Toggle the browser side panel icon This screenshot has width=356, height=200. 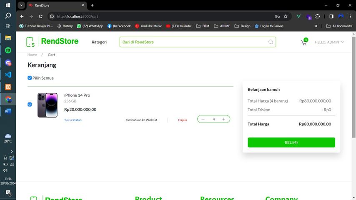pos(331,16)
